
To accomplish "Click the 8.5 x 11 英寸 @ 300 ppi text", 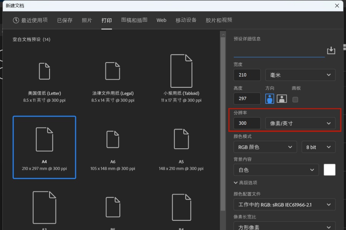I will [x=44, y=100].
